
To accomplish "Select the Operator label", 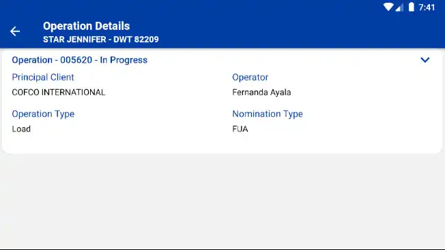I will click(250, 77).
